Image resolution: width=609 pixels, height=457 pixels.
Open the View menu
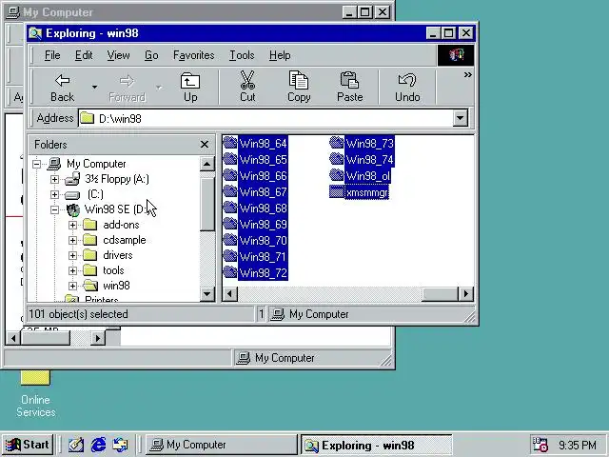coord(118,55)
